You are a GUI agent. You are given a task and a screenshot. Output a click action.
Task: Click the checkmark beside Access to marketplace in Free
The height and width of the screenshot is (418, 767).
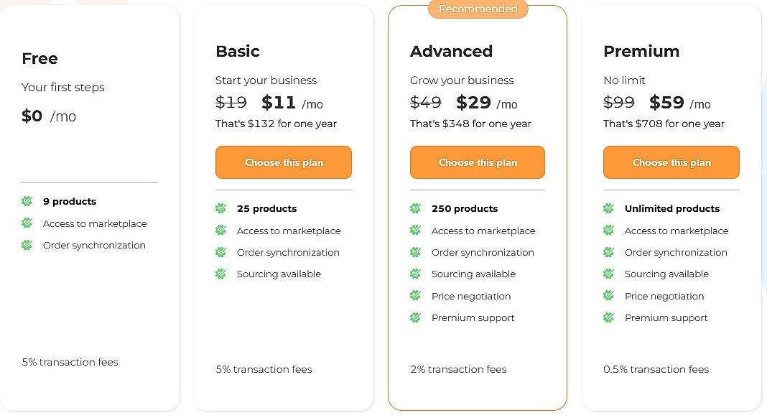point(27,223)
